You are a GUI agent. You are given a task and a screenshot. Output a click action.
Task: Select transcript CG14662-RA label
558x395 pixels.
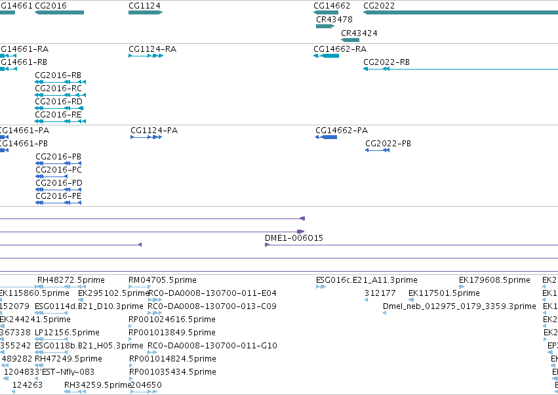pos(340,49)
